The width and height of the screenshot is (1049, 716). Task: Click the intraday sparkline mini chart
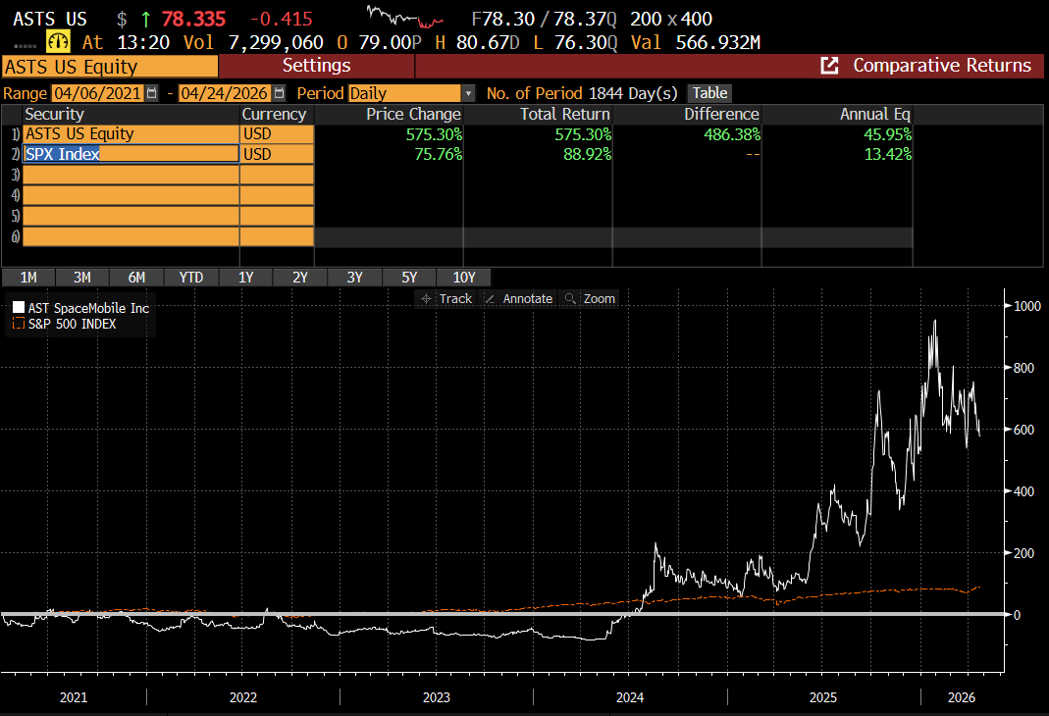tap(404, 18)
